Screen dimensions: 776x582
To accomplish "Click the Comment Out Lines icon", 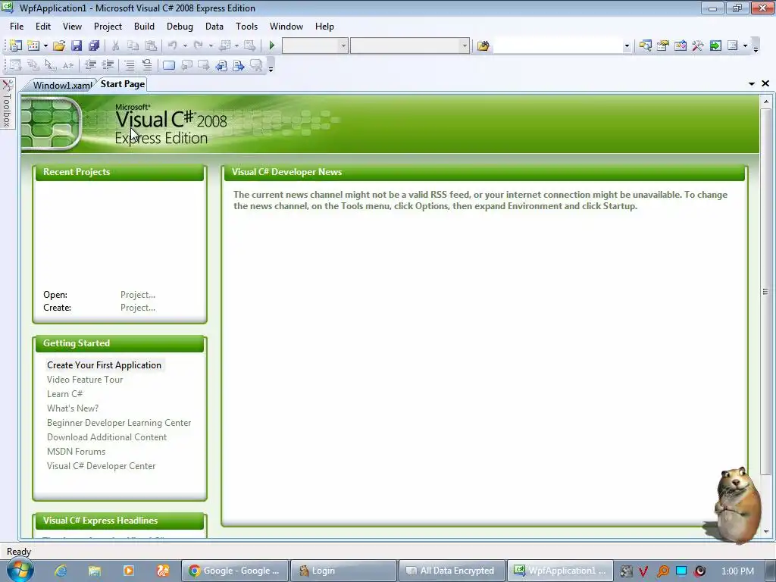I will [x=129, y=65].
